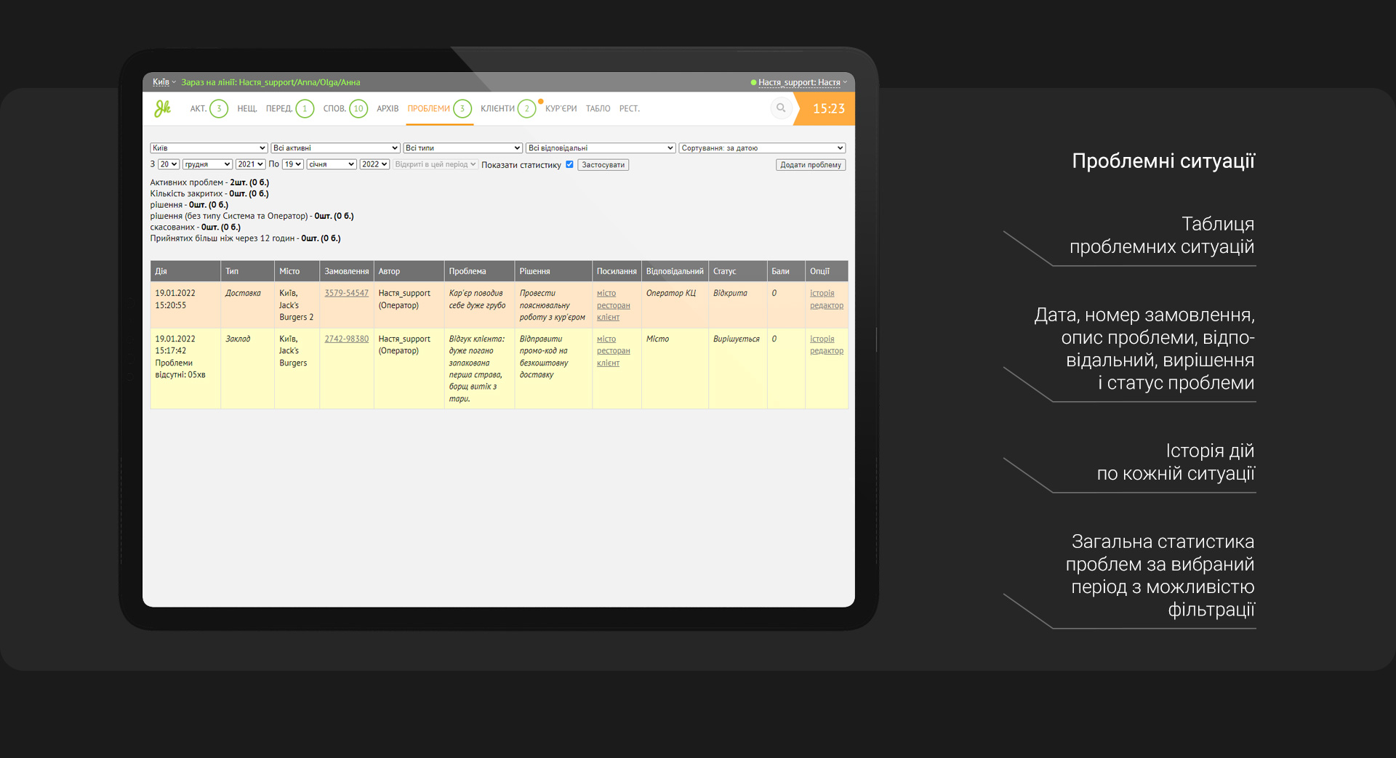Screen dimensions: 1396x758
Task: Open the Відкриті в цей період dropdown
Action: tap(435, 164)
